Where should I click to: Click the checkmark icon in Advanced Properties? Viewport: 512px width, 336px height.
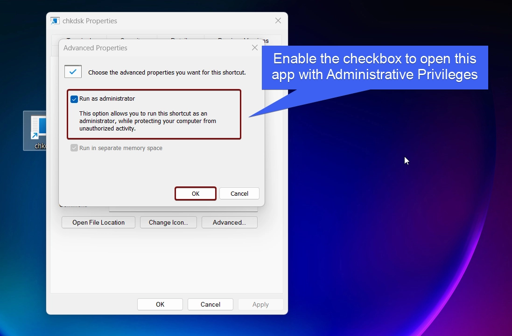pyautogui.click(x=73, y=72)
